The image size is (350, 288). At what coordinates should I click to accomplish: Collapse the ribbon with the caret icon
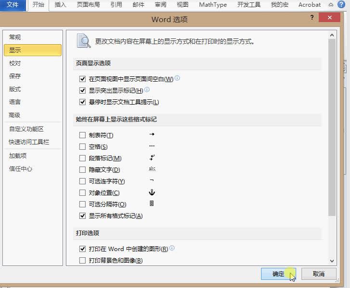pyautogui.click(x=331, y=5)
